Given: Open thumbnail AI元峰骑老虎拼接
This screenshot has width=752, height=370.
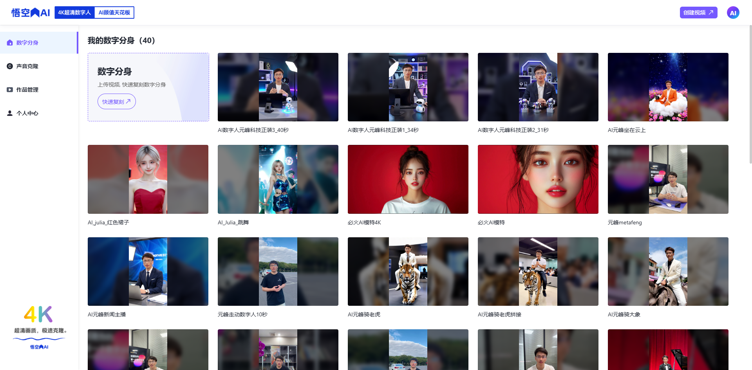Looking at the screenshot, I should click(538, 271).
